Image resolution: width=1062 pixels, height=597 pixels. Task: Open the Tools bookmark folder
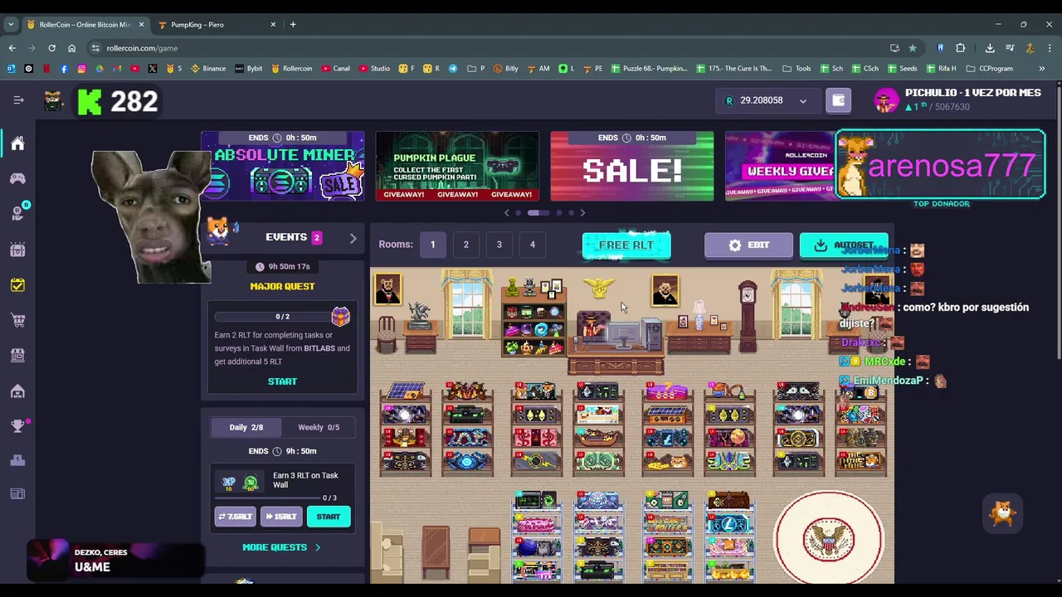coord(796,68)
